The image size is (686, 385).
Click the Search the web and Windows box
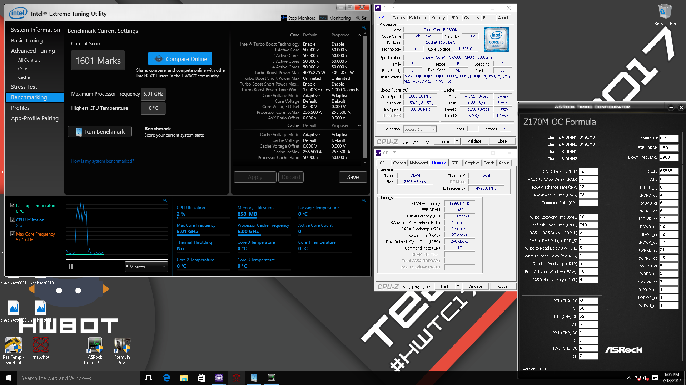[78, 378]
